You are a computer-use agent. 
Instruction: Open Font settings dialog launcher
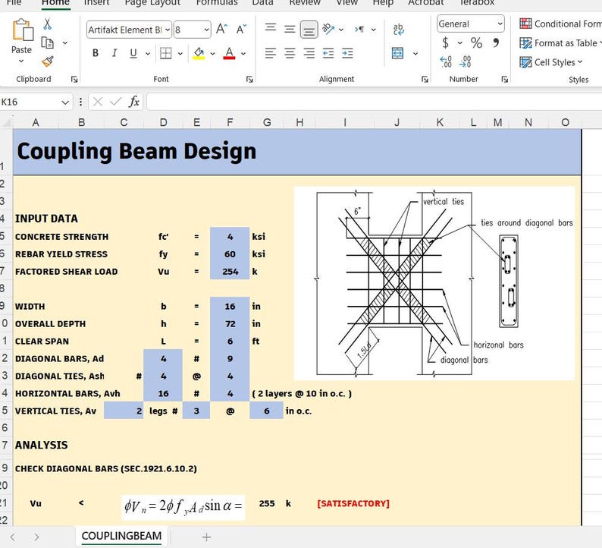pos(249,79)
